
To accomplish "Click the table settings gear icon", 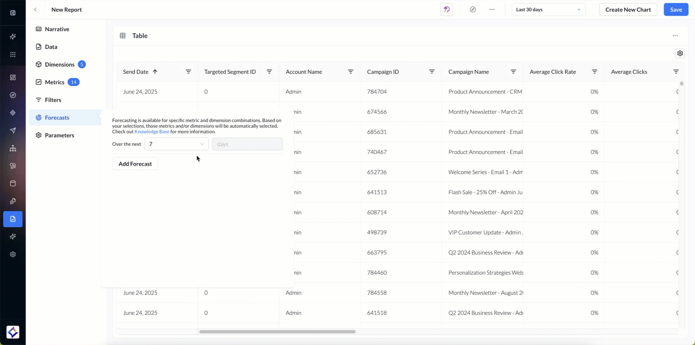I will click(680, 53).
